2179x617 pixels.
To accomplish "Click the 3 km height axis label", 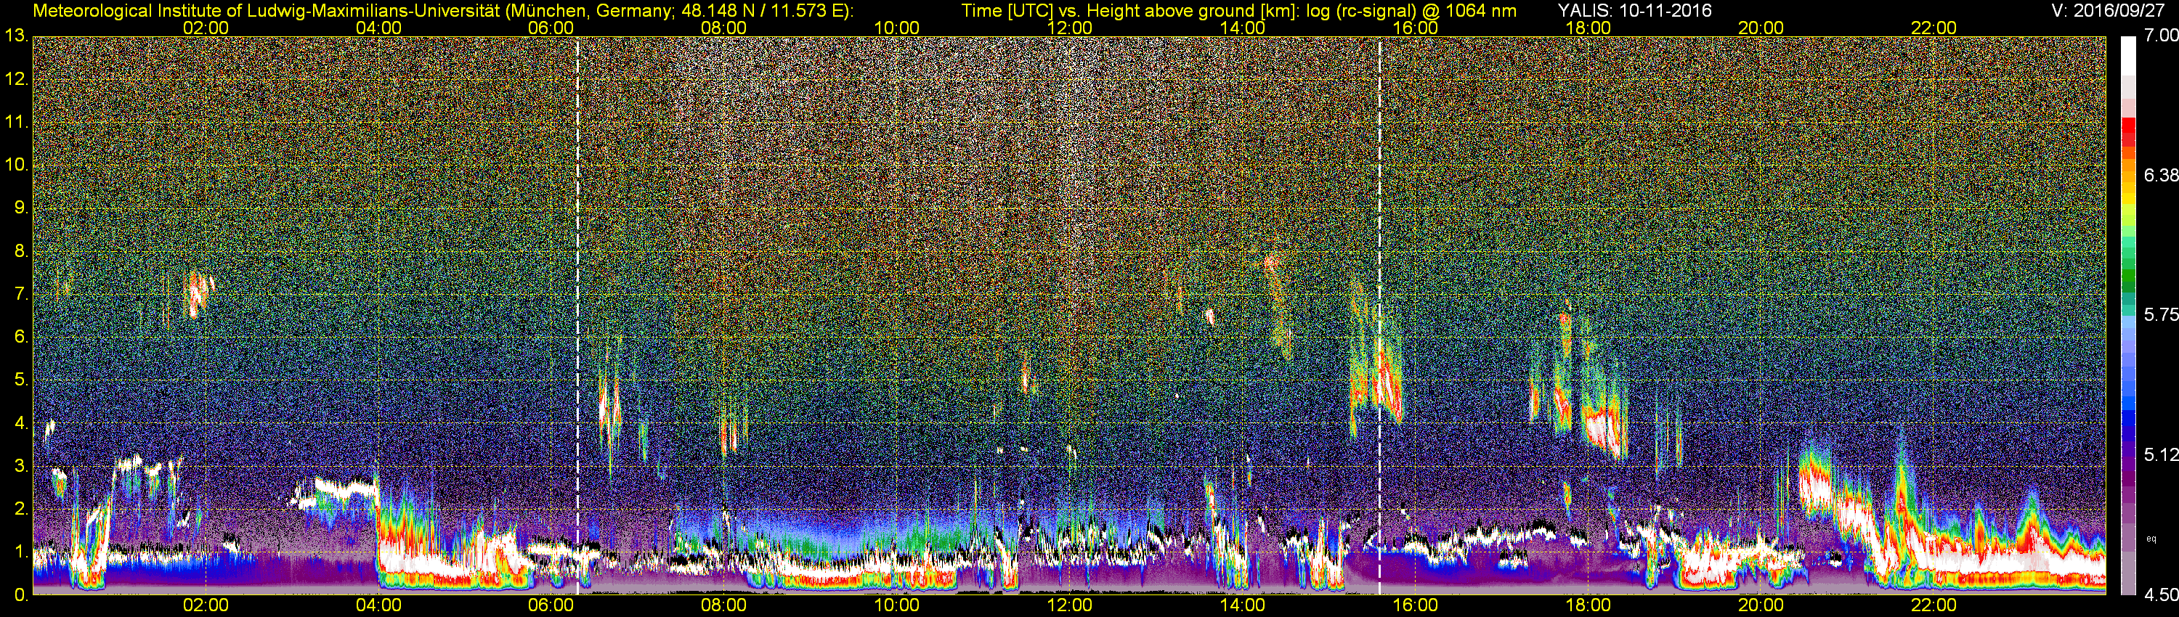I will pos(20,466).
